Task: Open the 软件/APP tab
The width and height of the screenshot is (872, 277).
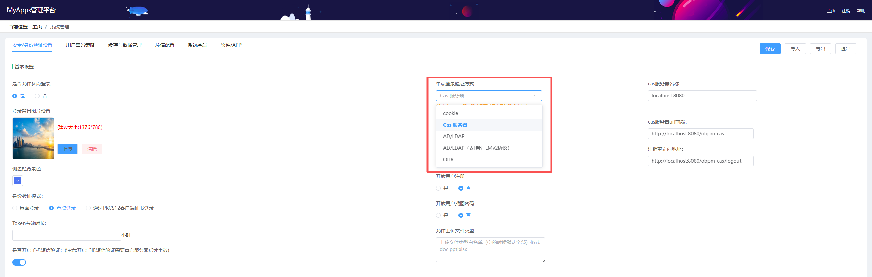Action: (x=231, y=45)
